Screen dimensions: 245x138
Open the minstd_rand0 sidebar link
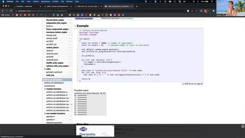(x=52, y=38)
